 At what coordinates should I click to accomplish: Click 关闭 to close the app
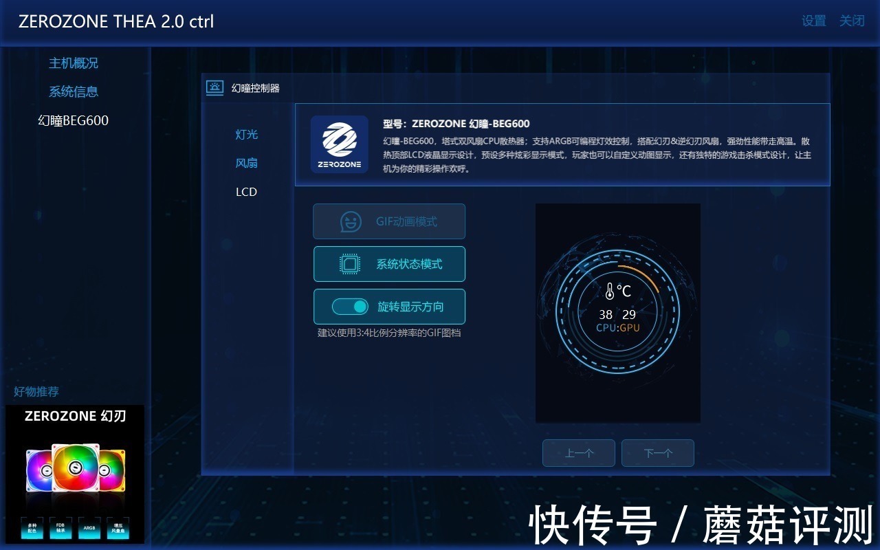(x=852, y=21)
